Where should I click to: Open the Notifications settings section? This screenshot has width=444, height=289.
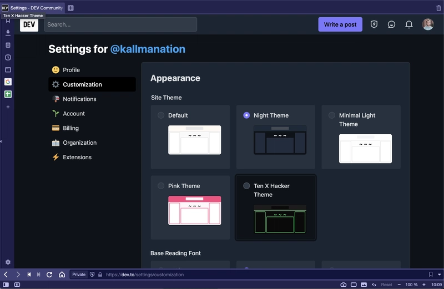[92, 99]
